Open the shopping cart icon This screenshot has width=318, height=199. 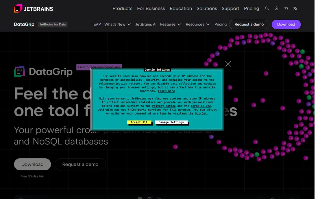point(286,8)
